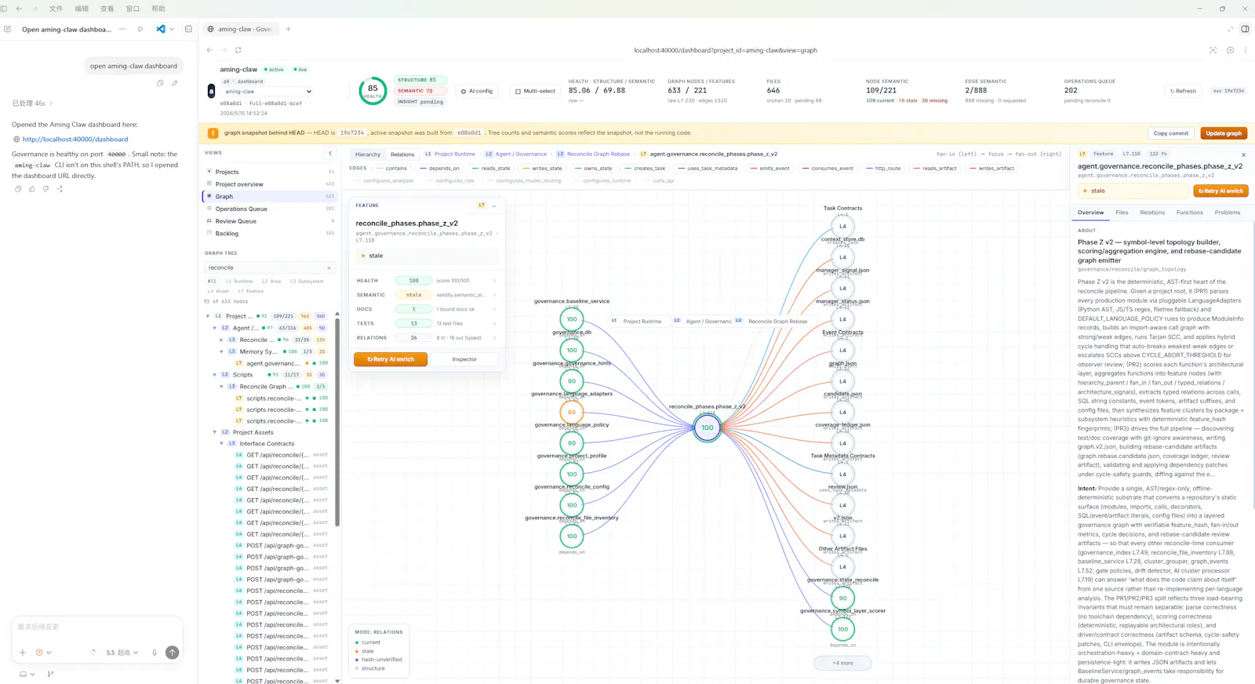The width and height of the screenshot is (1255, 684).
Task: Toggle the 'reads_state' edge filter
Action: click(x=490, y=169)
